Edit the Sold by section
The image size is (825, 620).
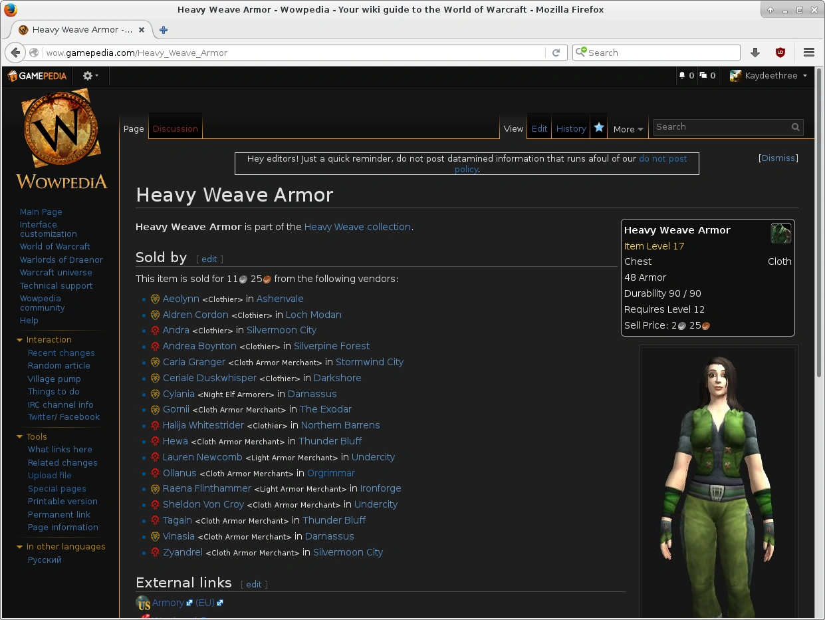pos(209,259)
